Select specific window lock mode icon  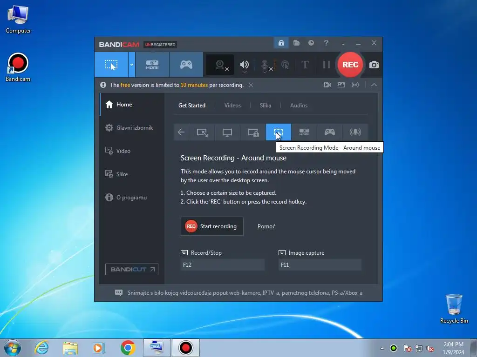coord(253,132)
